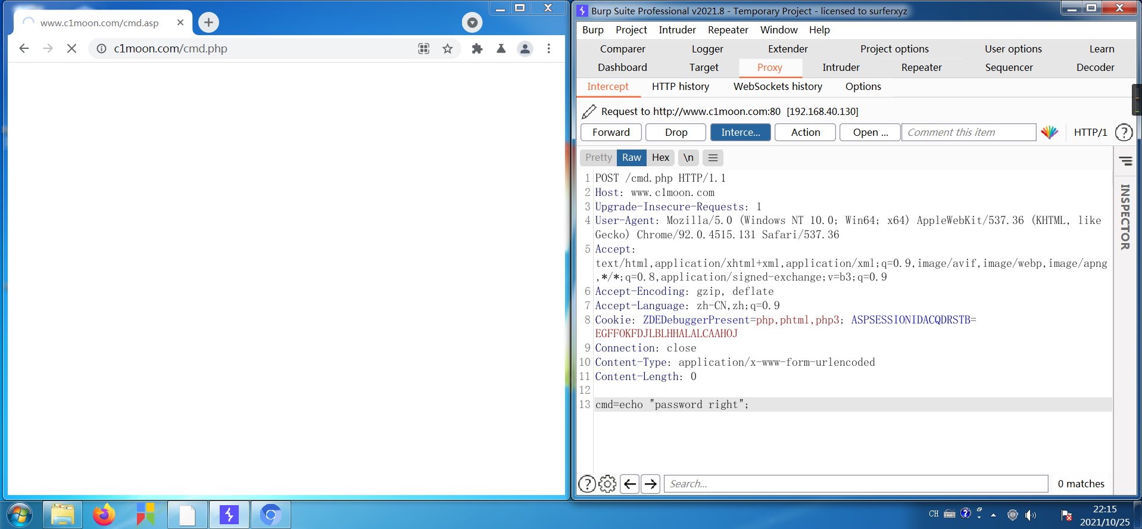Switch to the Comparer tab
The image size is (1142, 529).
622,49
